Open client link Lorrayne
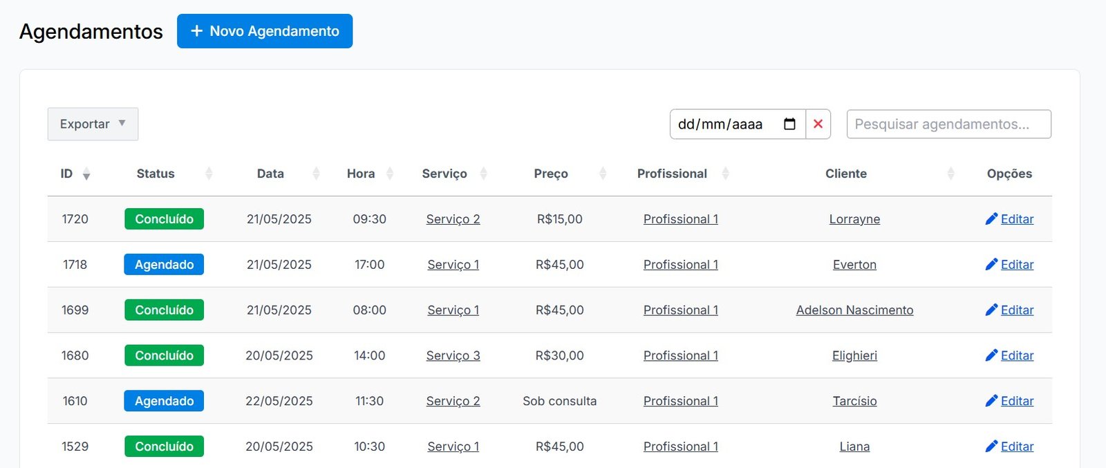This screenshot has width=1106, height=468. (854, 219)
